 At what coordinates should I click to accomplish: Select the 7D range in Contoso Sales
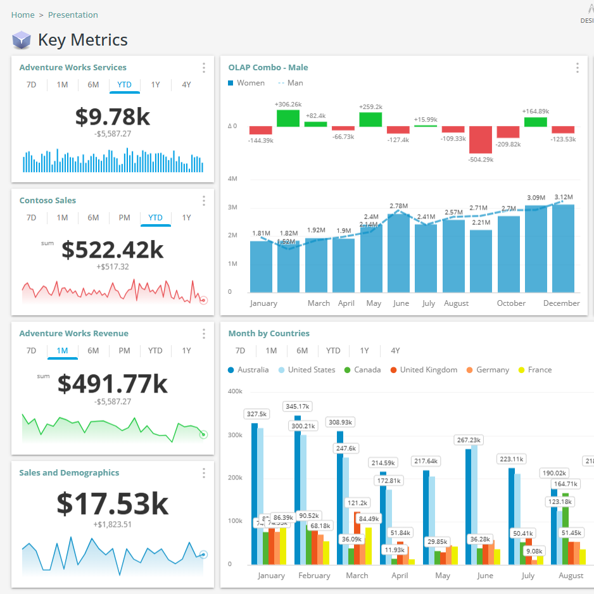click(31, 217)
